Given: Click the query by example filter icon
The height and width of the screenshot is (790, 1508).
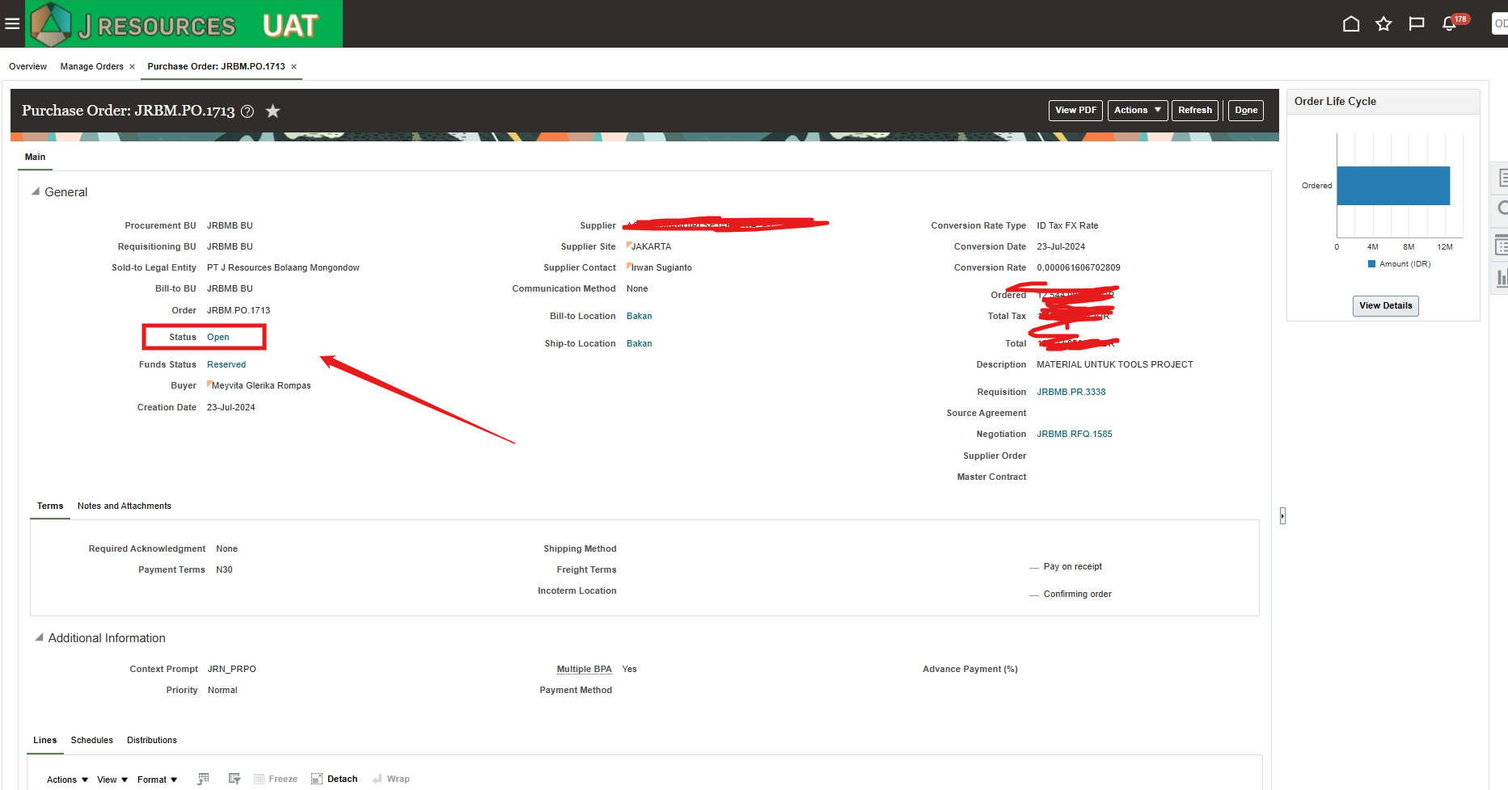Looking at the screenshot, I should click(x=234, y=779).
